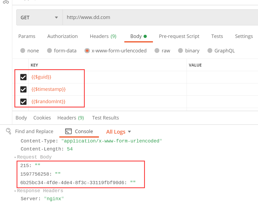Click the Content-Length: 54 log line
The image size is (258, 205).
click(47, 149)
